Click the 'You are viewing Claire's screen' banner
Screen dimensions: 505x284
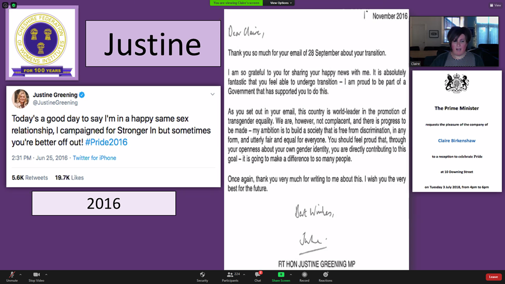(x=236, y=3)
